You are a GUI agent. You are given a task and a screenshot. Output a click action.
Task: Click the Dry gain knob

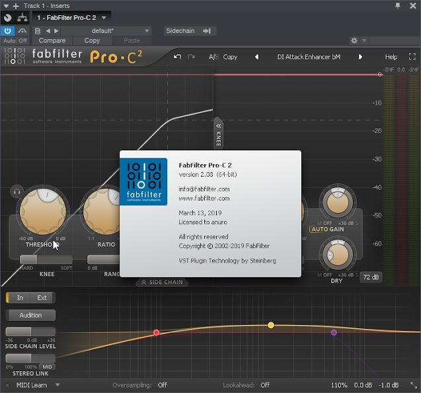[338, 254]
